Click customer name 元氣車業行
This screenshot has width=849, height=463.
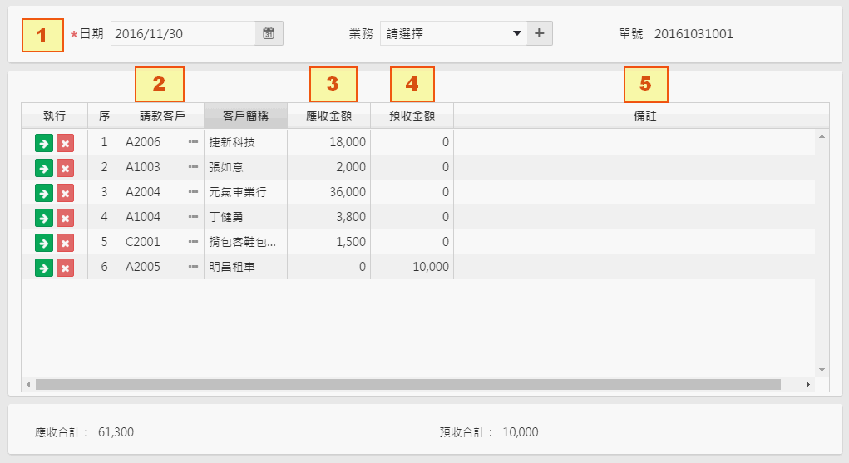[238, 192]
